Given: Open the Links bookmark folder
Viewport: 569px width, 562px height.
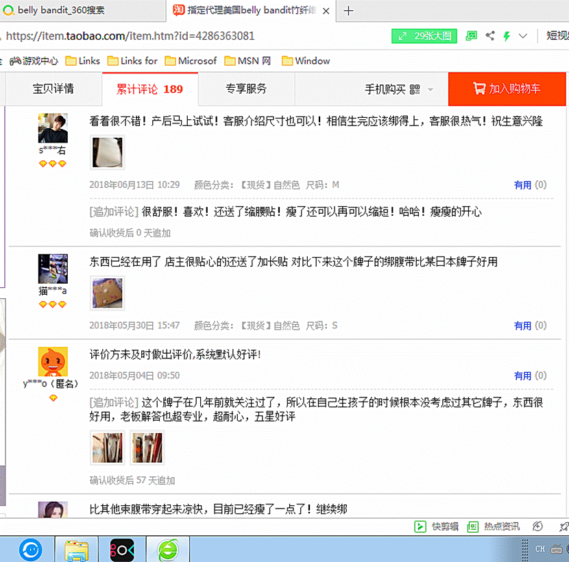Looking at the screenshot, I should (83, 61).
